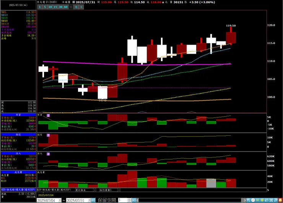The height and width of the screenshot is (203, 283).
Task: Open the 量計類並 indicator dropdown
Action: pyautogui.click(x=94, y=190)
